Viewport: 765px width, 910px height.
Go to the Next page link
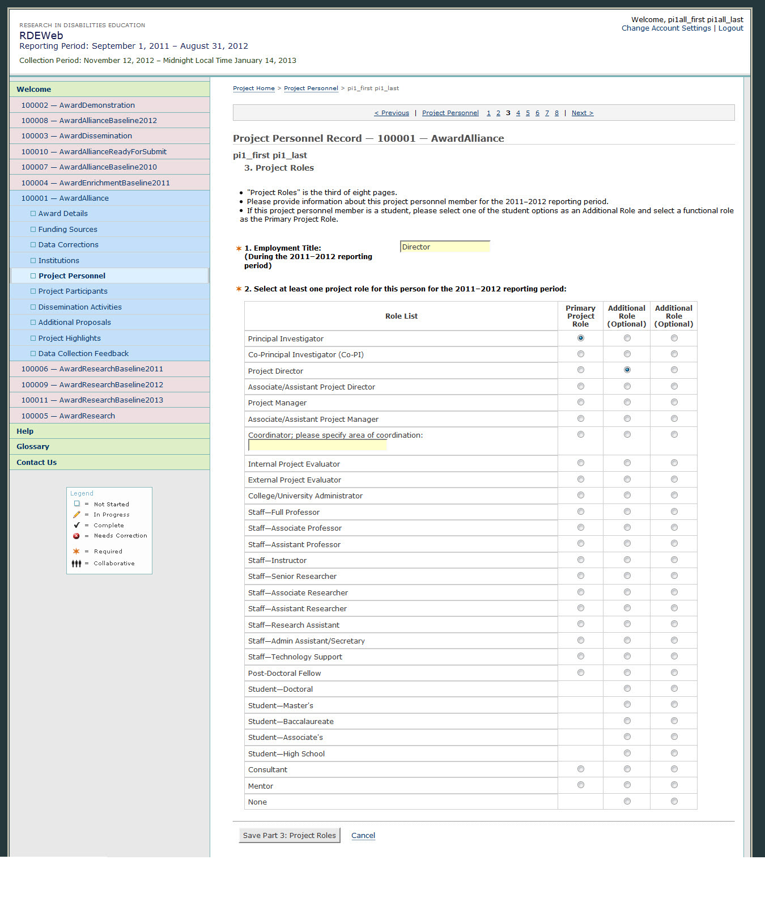pos(583,113)
